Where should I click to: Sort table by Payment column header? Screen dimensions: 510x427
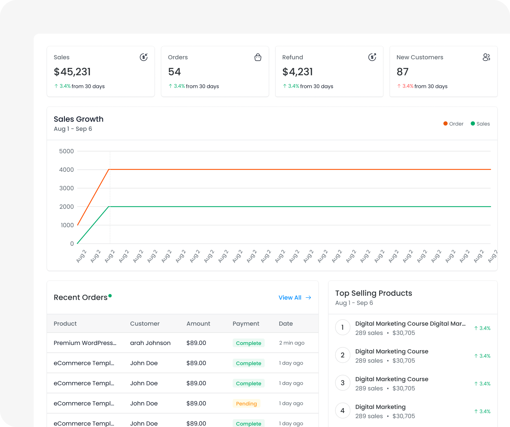(246, 324)
